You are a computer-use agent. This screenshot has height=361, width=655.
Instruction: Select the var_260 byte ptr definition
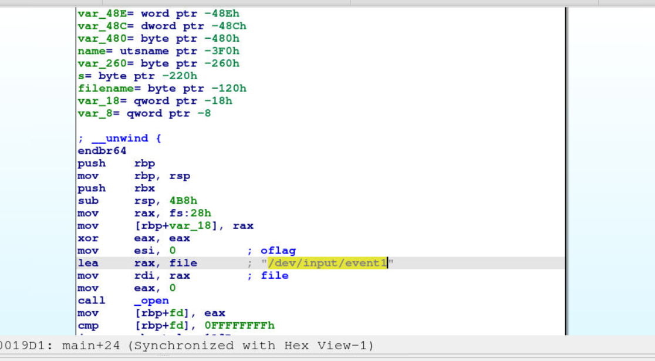coord(158,63)
